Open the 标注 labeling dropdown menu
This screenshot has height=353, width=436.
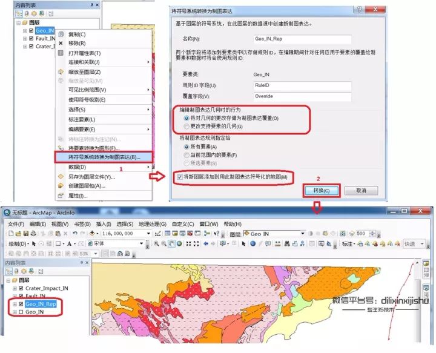tap(349, 244)
